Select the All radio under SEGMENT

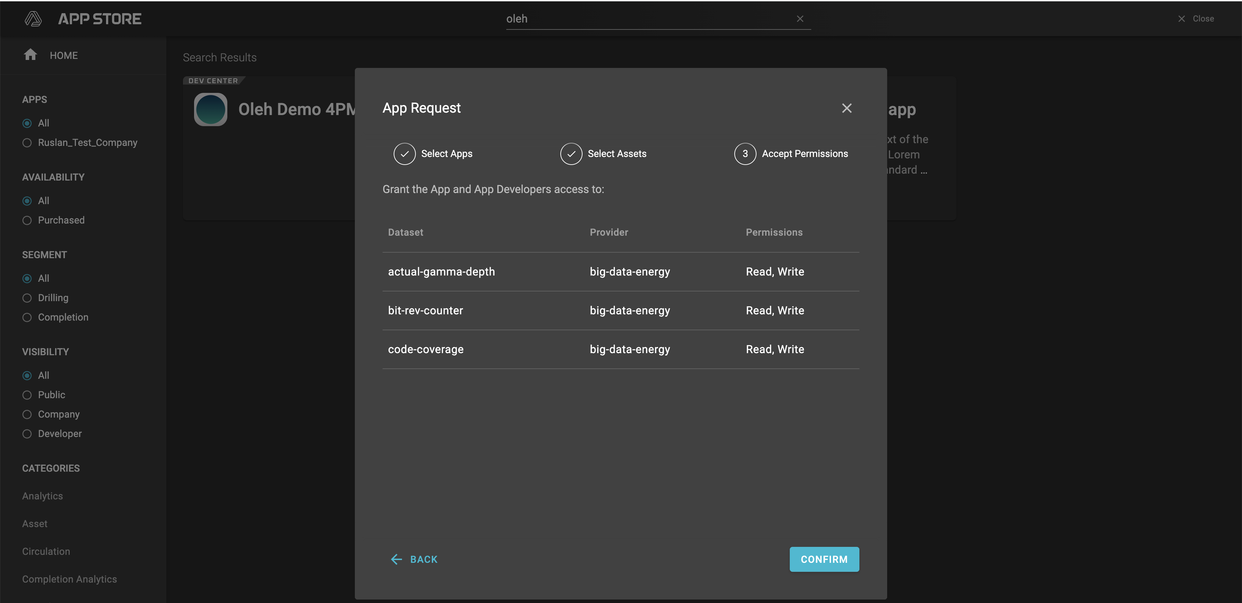pos(27,279)
